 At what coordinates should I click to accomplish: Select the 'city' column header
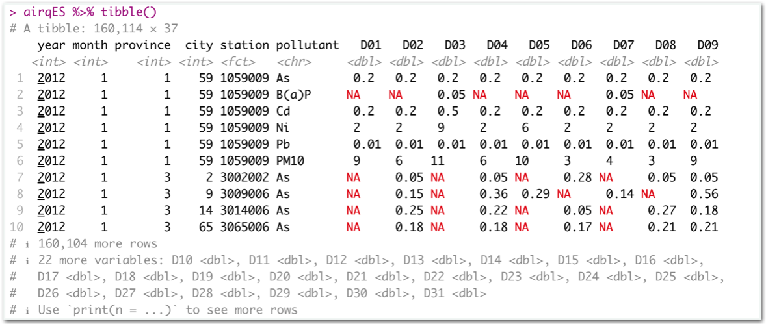pyautogui.click(x=199, y=45)
